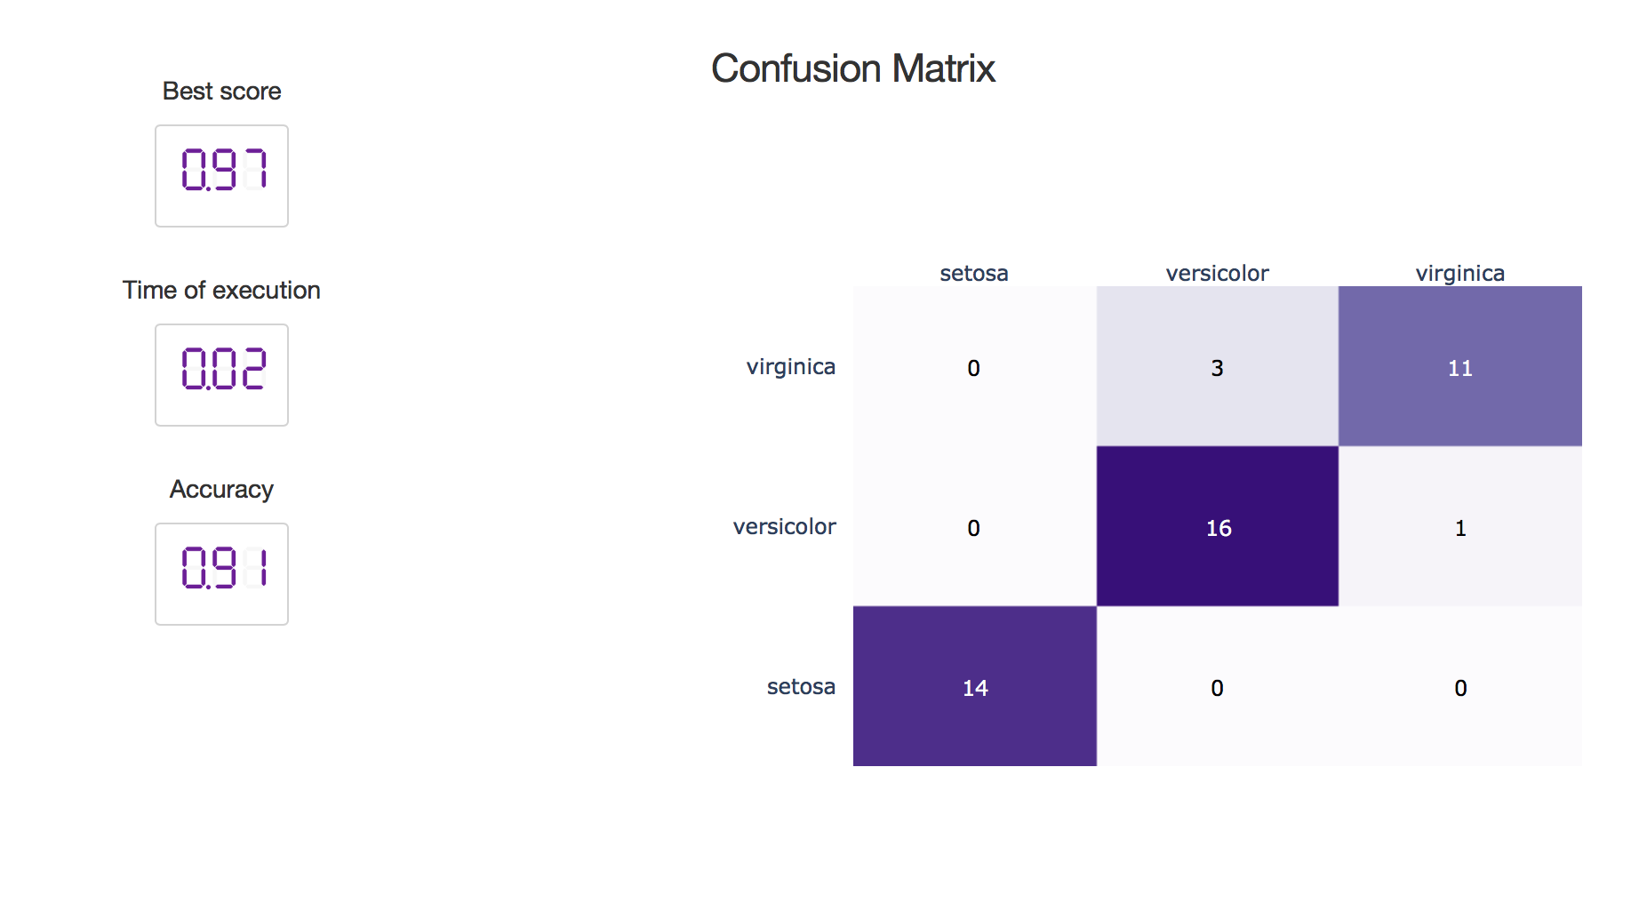Select heatmap cell with value 14

[x=975, y=686]
